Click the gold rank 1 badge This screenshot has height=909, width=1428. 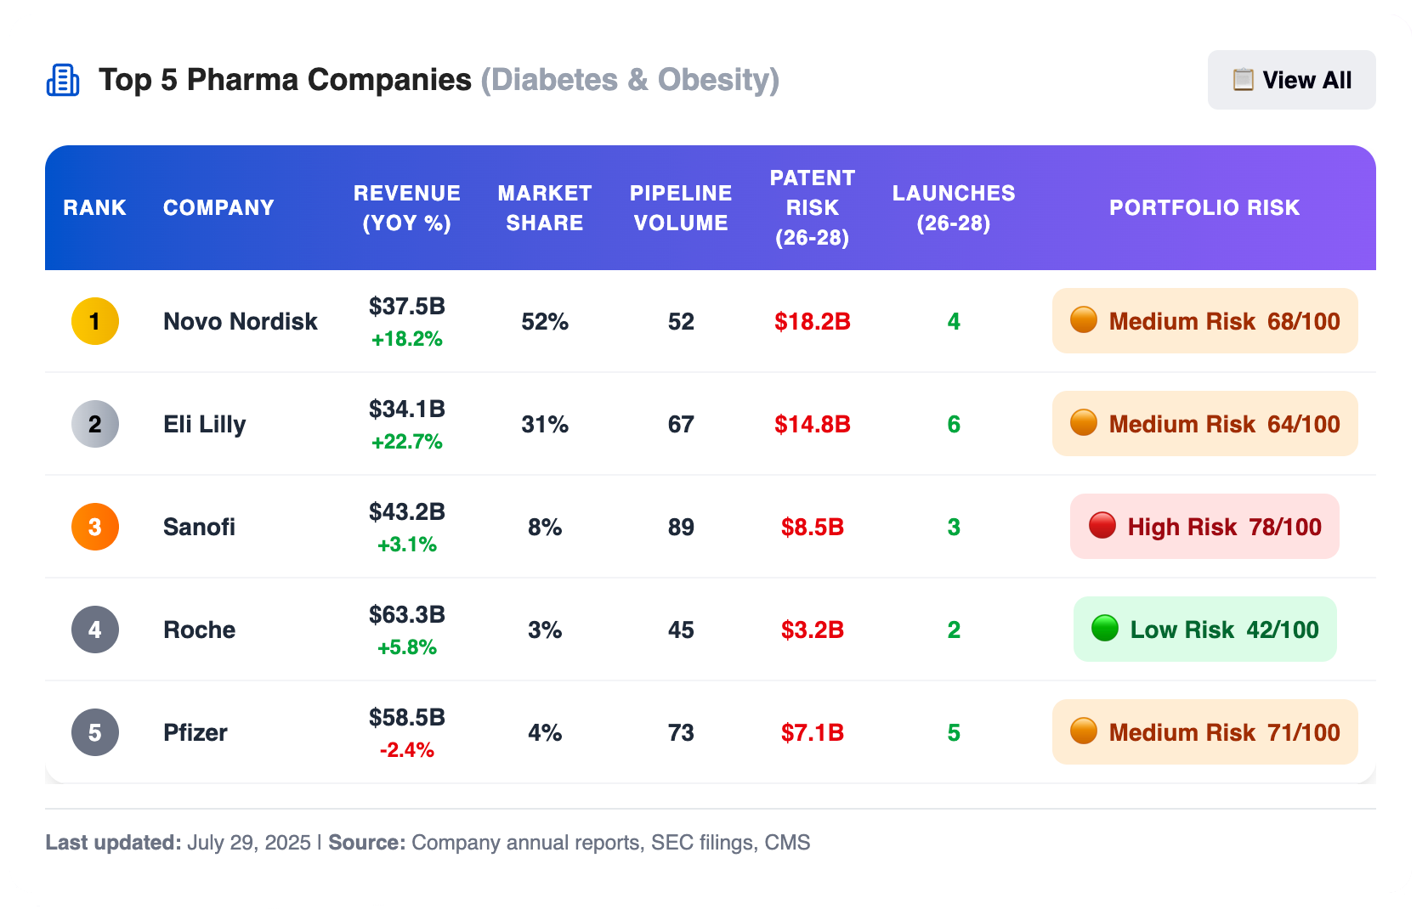pos(95,321)
